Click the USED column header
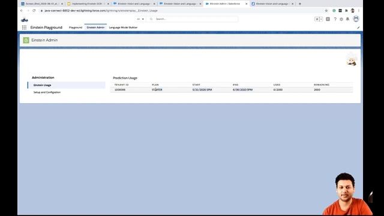The image size is (384, 216). (x=277, y=85)
